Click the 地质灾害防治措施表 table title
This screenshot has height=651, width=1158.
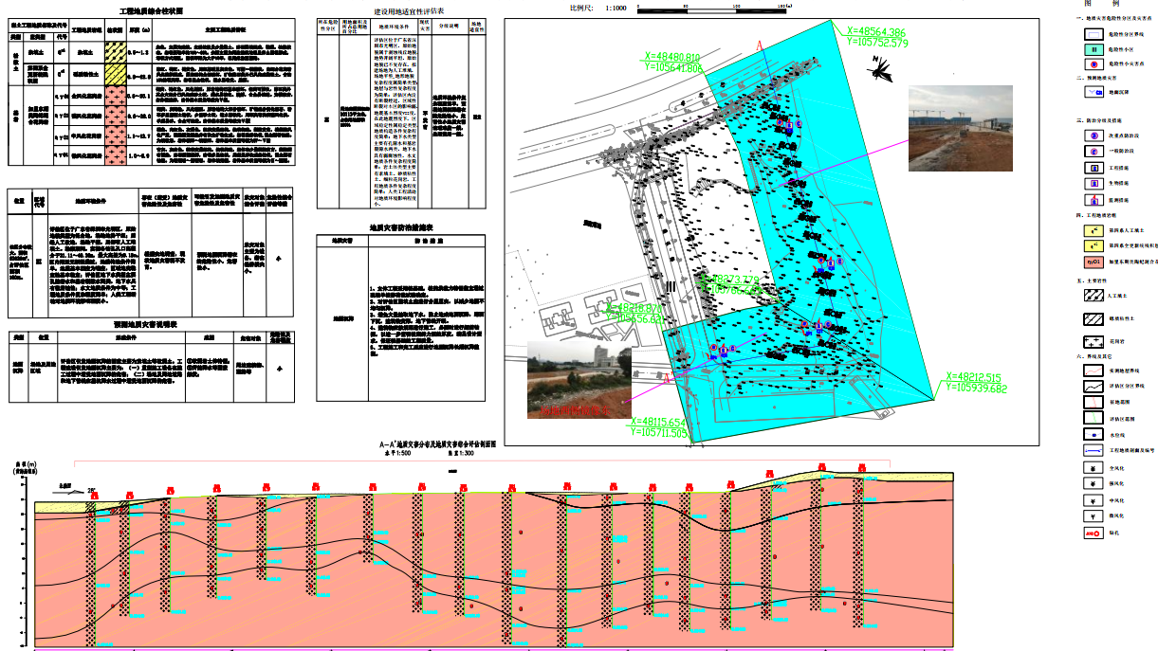point(401,228)
